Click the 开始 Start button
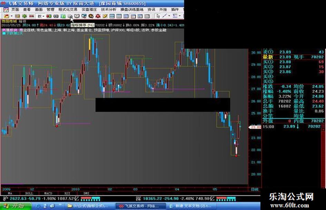 point(16,206)
